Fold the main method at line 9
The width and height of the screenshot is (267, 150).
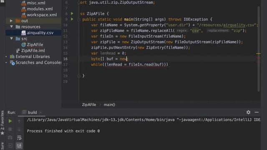pos(79,20)
